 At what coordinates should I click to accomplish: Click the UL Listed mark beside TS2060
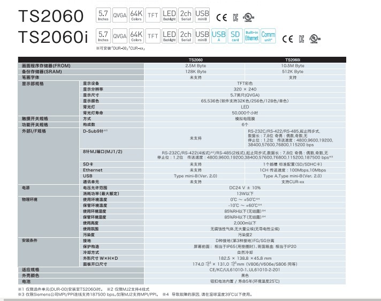248,18
